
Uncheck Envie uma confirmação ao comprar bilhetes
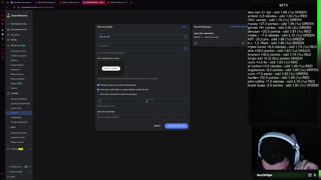98,89
